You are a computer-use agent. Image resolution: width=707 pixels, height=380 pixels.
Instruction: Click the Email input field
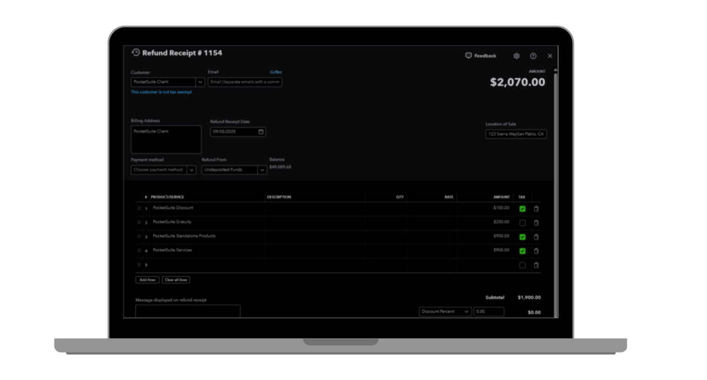click(x=245, y=82)
